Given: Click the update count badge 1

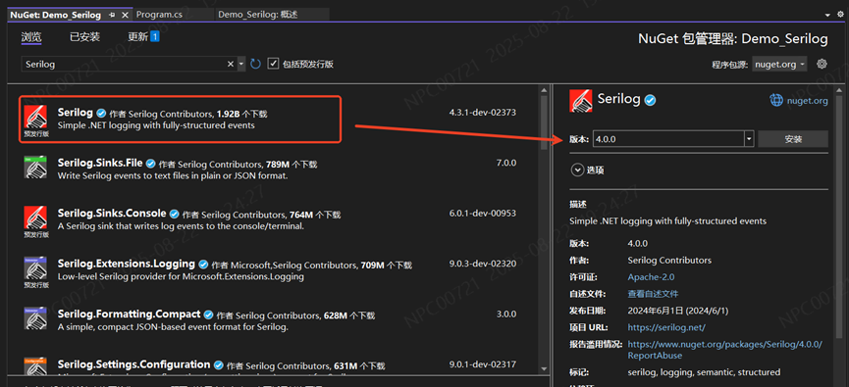Looking at the screenshot, I should pos(155,37).
